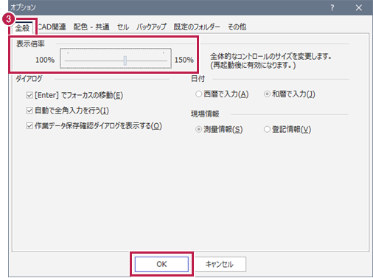Image resolution: width=373 pixels, height=278 pixels.
Task: Switch to the 全般 tab
Action: click(x=22, y=27)
